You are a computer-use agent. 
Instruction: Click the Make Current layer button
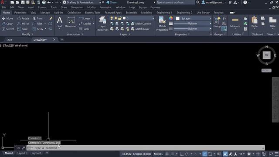point(141,24)
